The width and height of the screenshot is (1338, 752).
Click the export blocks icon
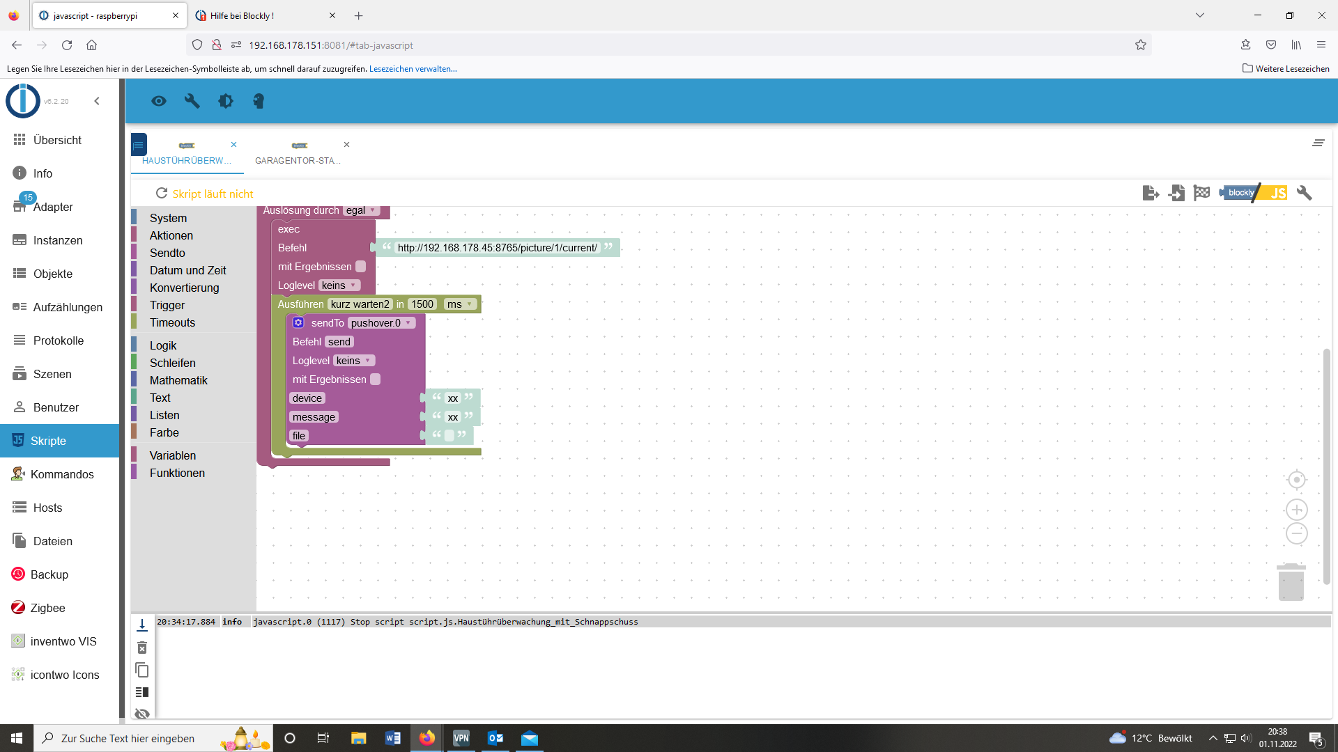click(1151, 194)
